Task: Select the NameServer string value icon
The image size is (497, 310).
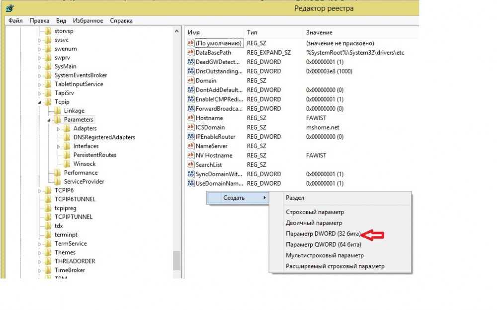Action: point(190,146)
